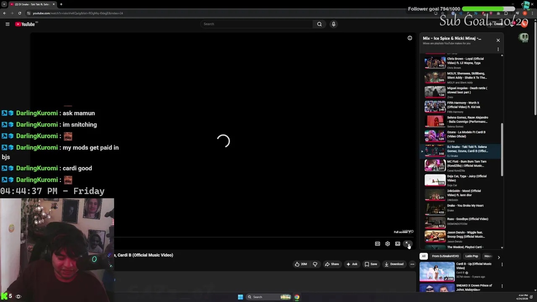This screenshot has width=537, height=302.
Task: Open a new browser tab
Action: point(61,4)
